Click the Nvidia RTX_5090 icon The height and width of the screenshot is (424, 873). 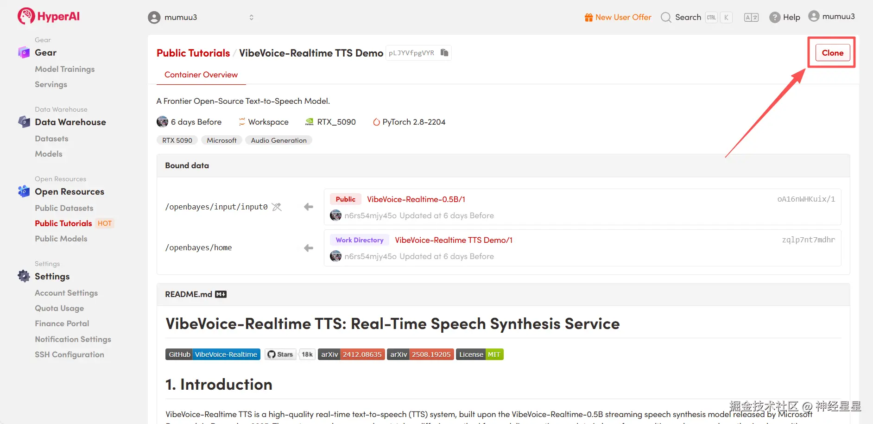309,122
